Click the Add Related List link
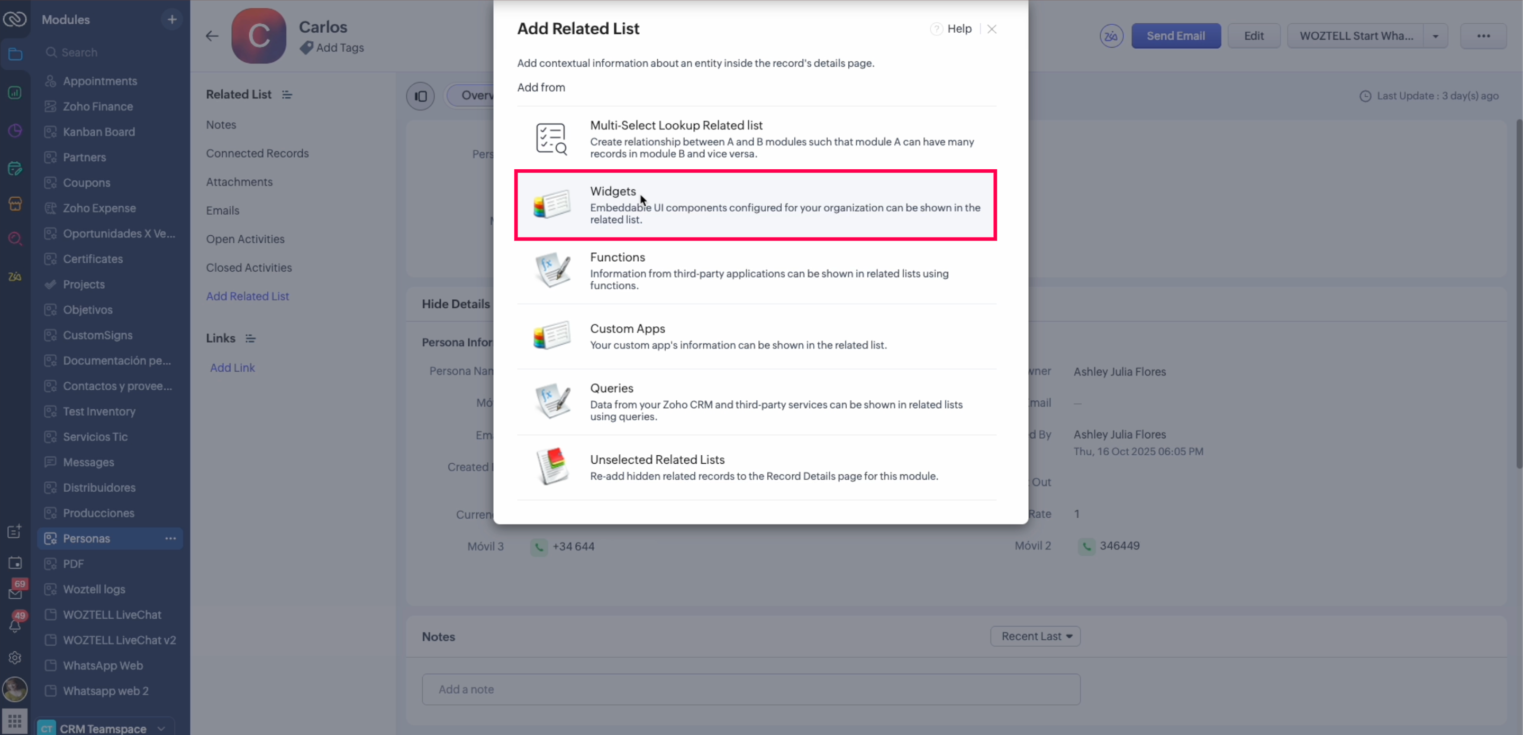Image resolution: width=1523 pixels, height=735 pixels. [247, 296]
